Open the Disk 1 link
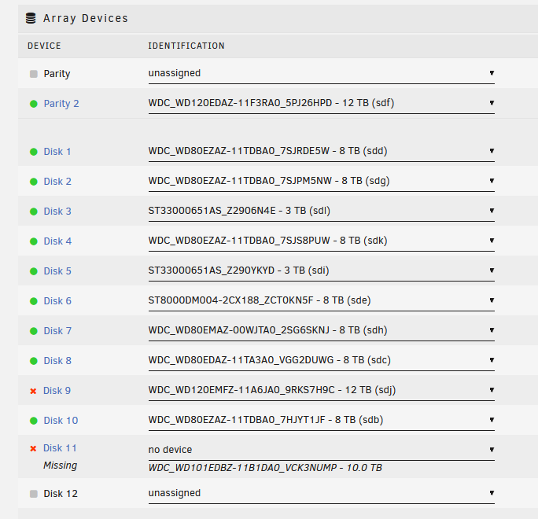 click(x=57, y=152)
